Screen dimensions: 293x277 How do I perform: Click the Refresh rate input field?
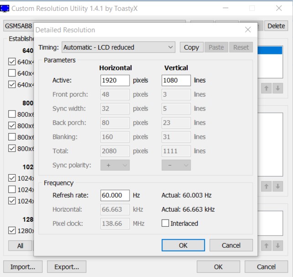115,195
